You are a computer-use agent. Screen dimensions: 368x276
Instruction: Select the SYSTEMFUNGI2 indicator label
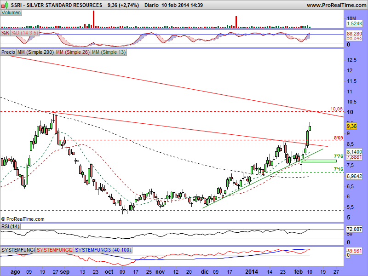(x=55, y=250)
